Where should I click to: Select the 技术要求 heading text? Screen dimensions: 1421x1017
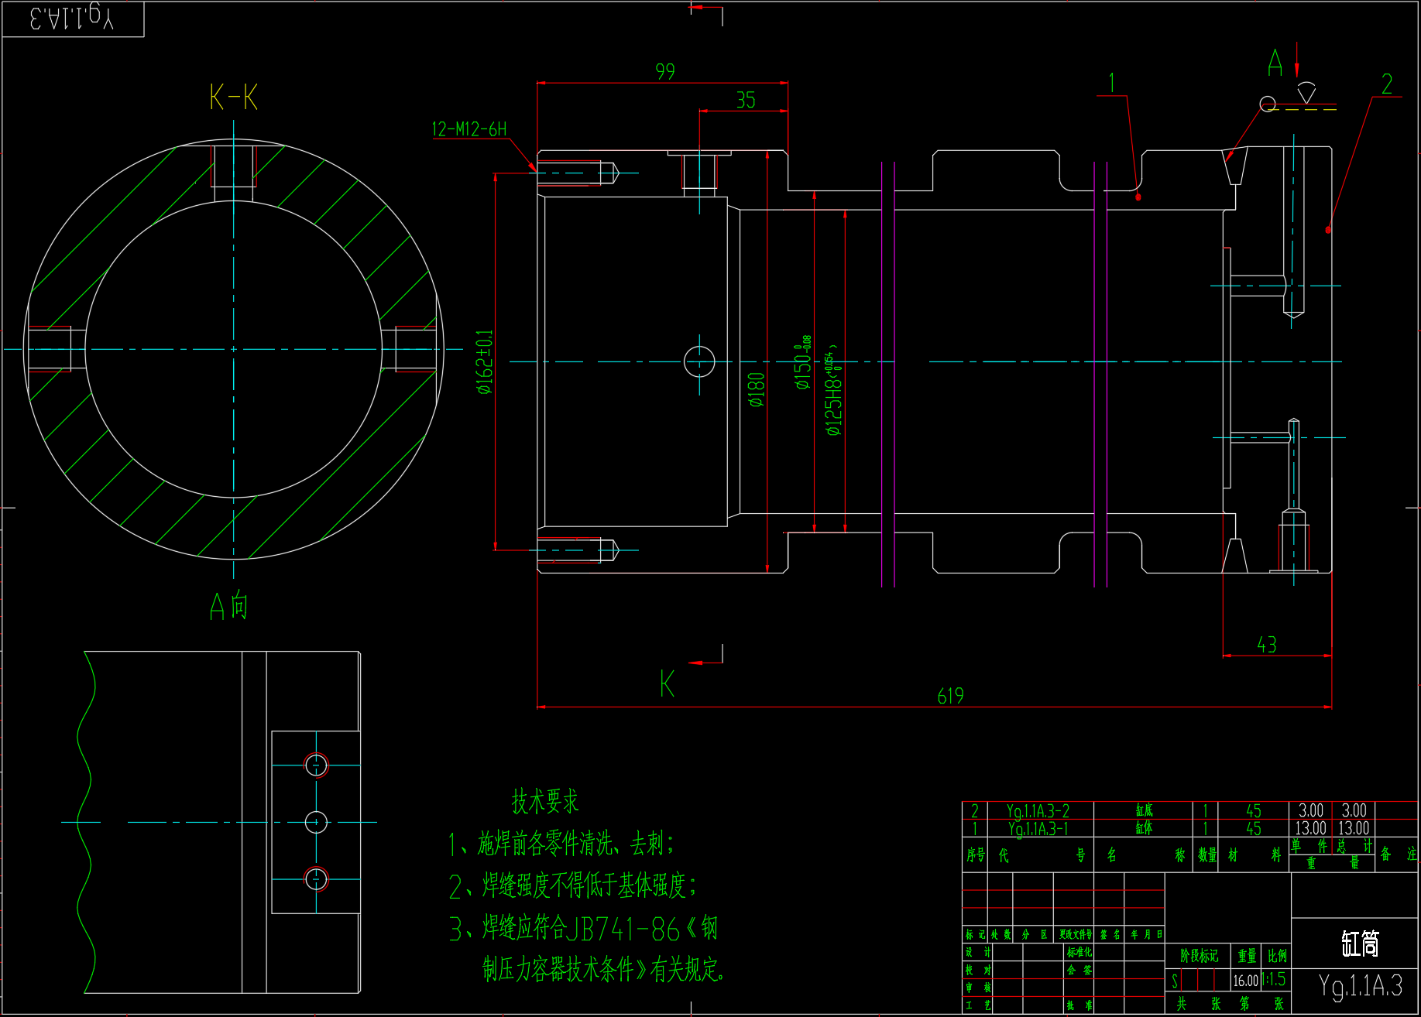click(x=545, y=802)
